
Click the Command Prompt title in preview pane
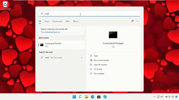click(x=113, y=43)
